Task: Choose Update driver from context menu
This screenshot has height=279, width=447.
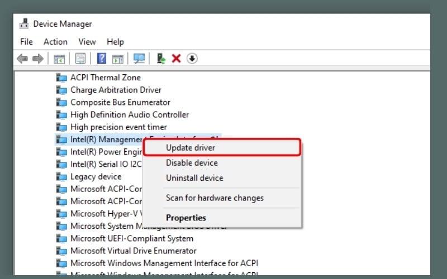Action: pyautogui.click(x=222, y=147)
